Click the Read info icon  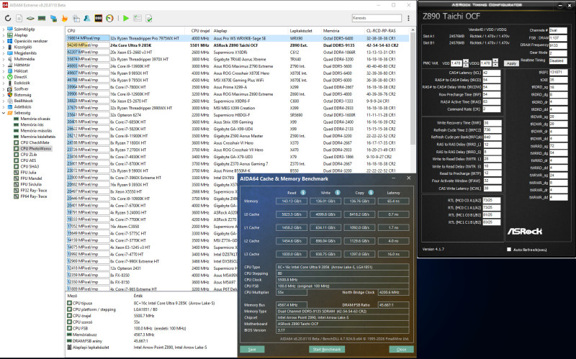302,192
